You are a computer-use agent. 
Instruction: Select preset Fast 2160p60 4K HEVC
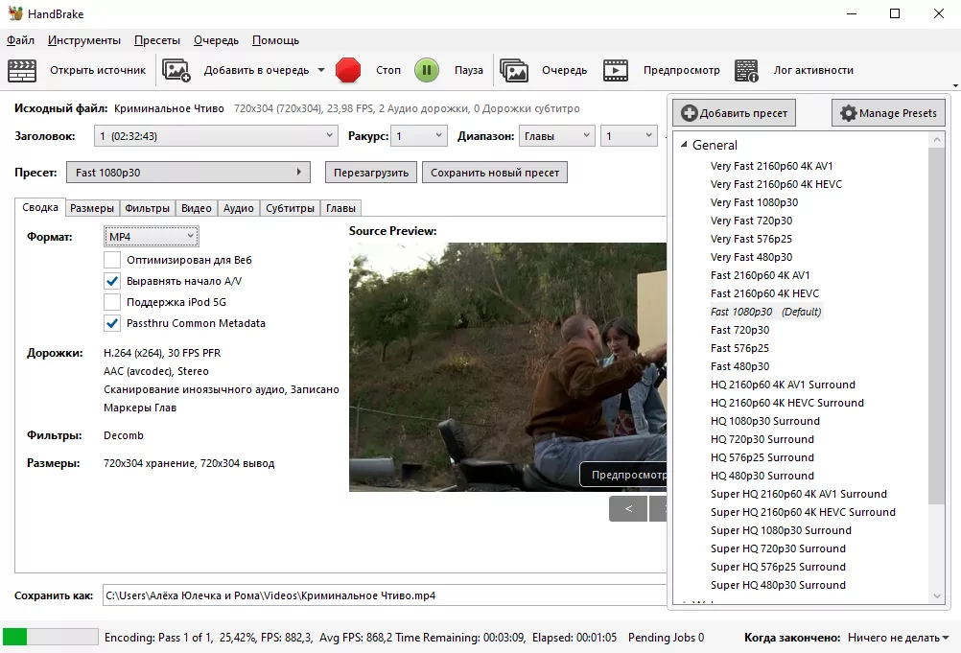coord(764,293)
